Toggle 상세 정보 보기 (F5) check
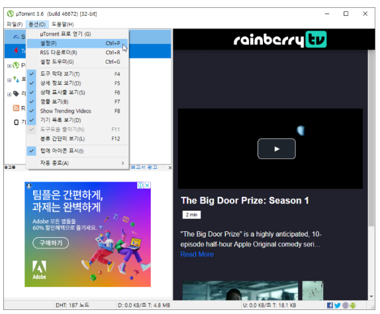This screenshot has width=380, height=314. click(32, 83)
